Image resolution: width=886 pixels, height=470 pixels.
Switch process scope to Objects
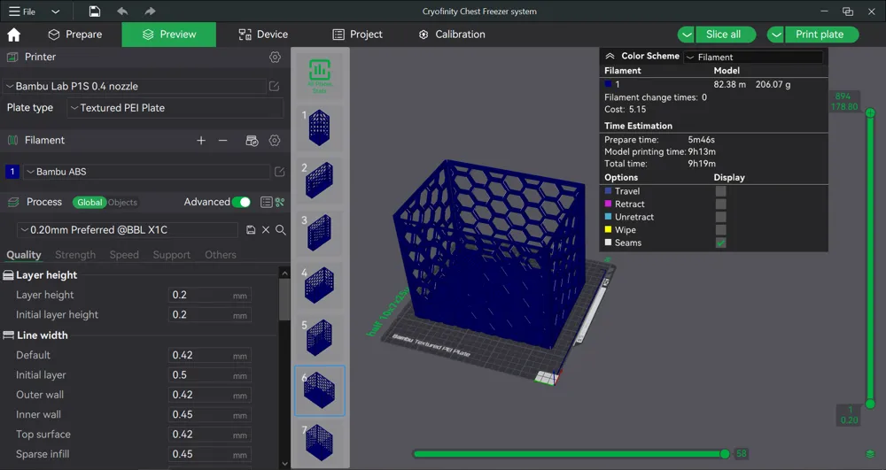[122, 203]
